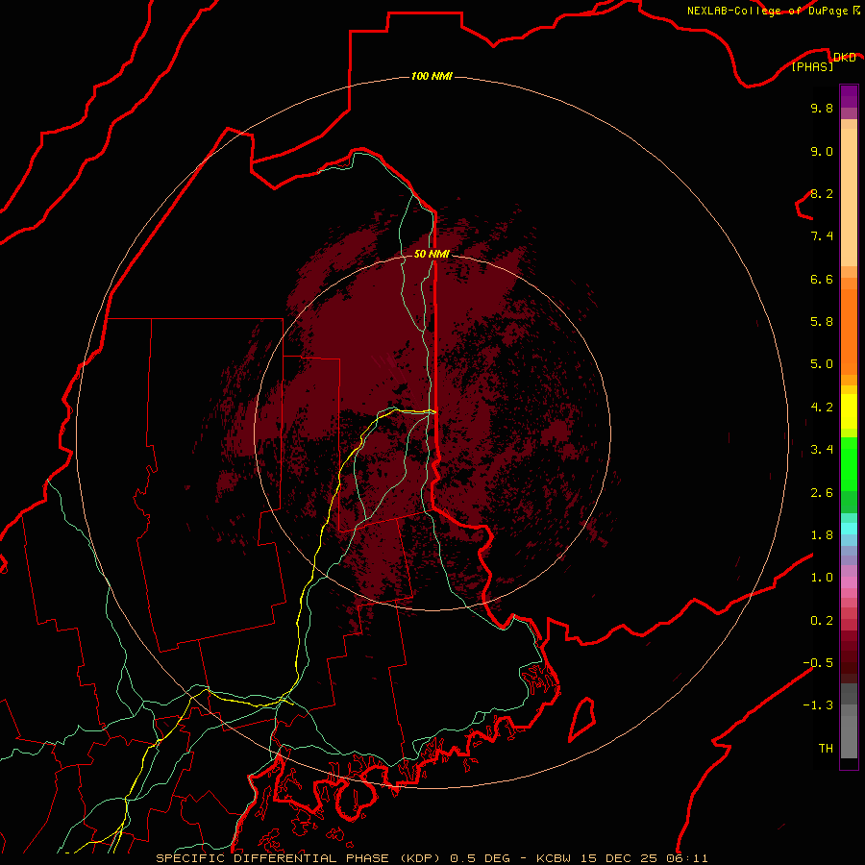This screenshot has height=865, width=865.
Task: Click the 9.0 scale value
Action: [822, 151]
